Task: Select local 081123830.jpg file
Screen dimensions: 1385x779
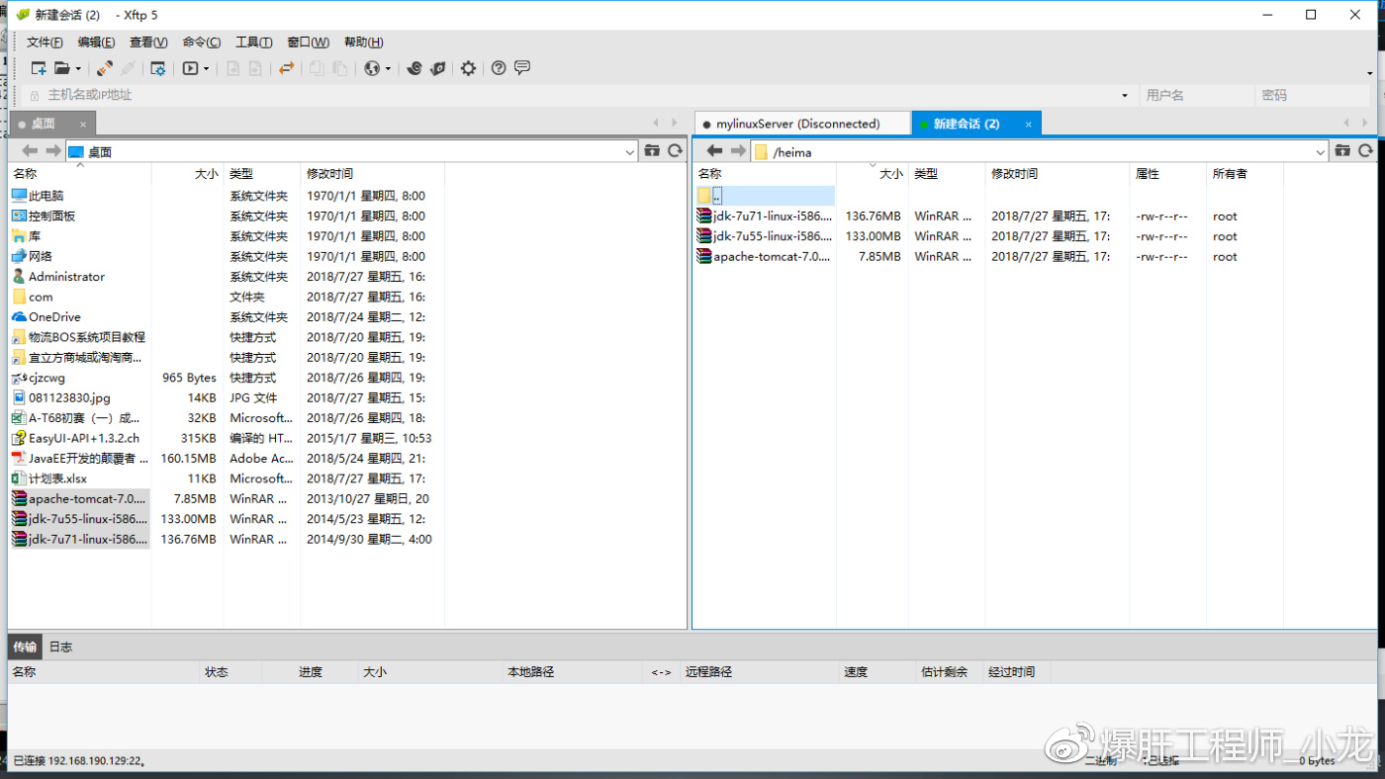Action: tap(61, 397)
